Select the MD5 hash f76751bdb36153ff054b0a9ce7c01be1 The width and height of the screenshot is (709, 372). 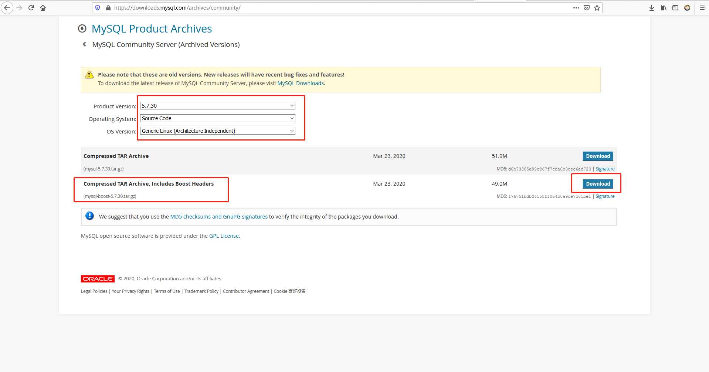coord(549,196)
